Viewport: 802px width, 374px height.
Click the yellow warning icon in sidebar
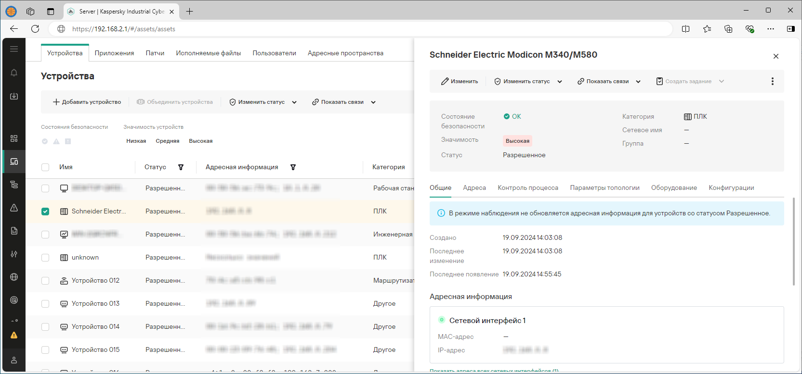[x=14, y=335]
